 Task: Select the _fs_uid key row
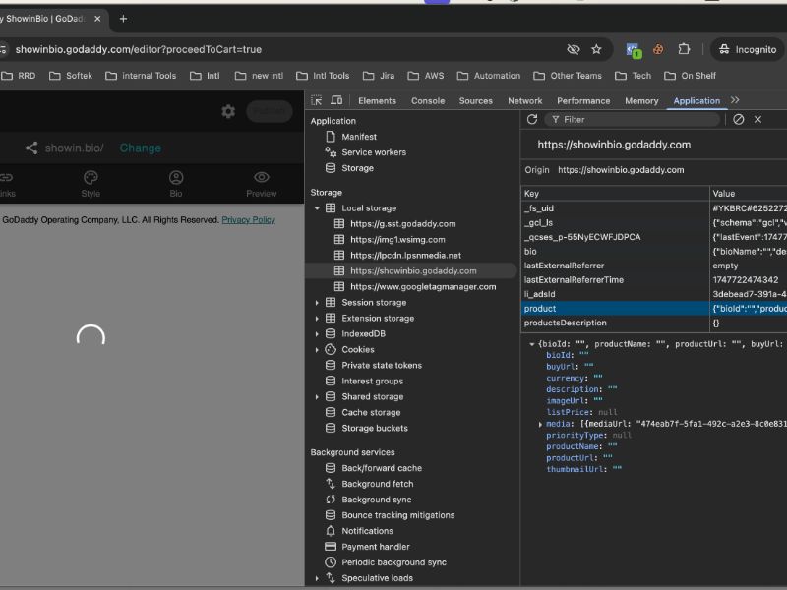pyautogui.click(x=654, y=208)
